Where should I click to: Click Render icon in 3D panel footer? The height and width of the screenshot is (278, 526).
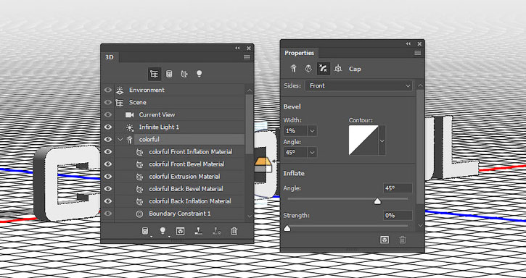tap(181, 231)
